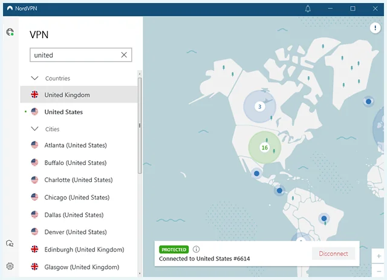The height and width of the screenshot is (280, 387).
Task: Select the Iceland server pin on map
Action: coord(368,102)
